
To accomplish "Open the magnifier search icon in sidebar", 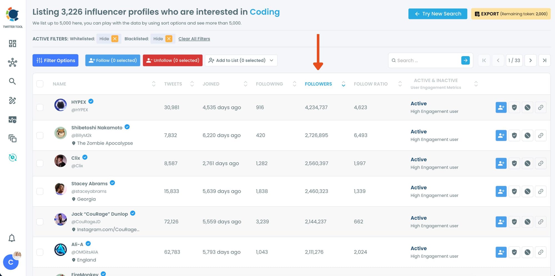I will tap(12, 81).
